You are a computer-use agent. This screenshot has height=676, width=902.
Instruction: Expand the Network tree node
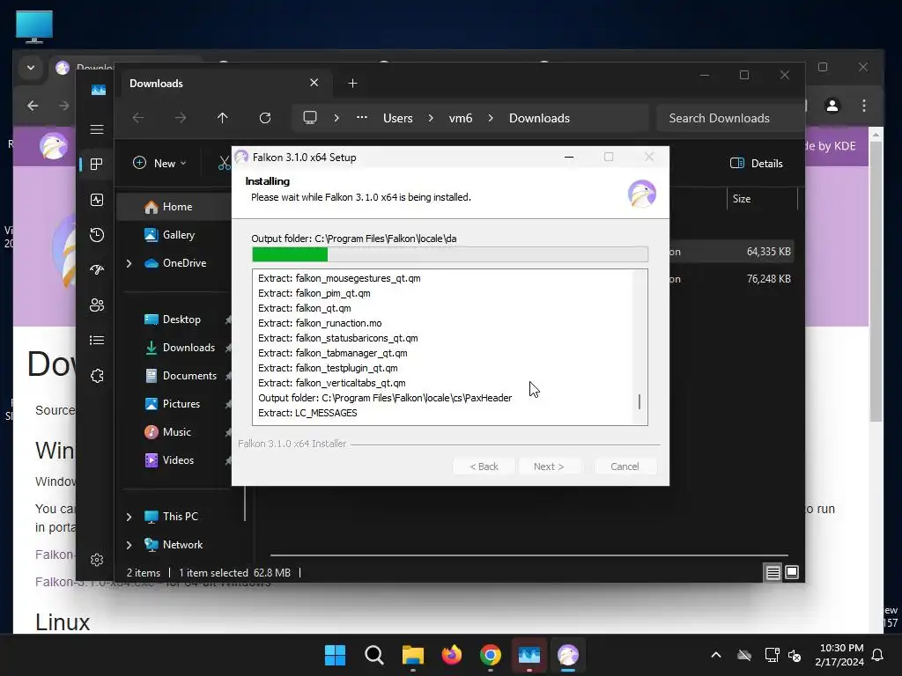pyautogui.click(x=129, y=545)
